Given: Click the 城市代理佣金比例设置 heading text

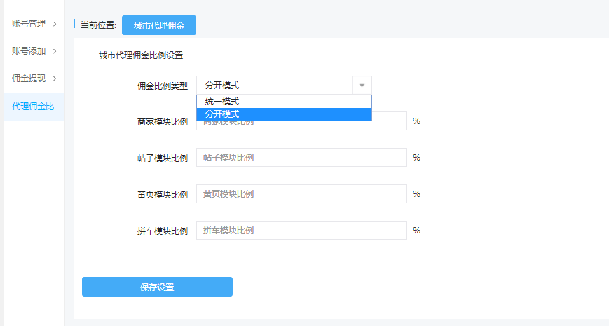Looking at the screenshot, I should pyautogui.click(x=141, y=55).
